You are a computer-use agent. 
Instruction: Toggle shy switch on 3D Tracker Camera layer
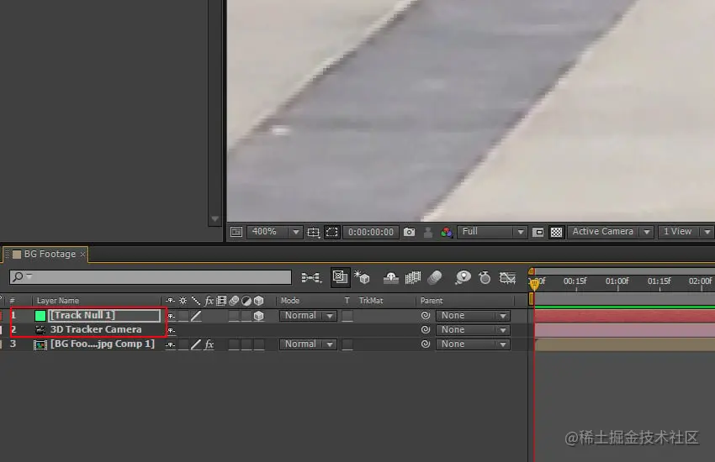point(171,330)
